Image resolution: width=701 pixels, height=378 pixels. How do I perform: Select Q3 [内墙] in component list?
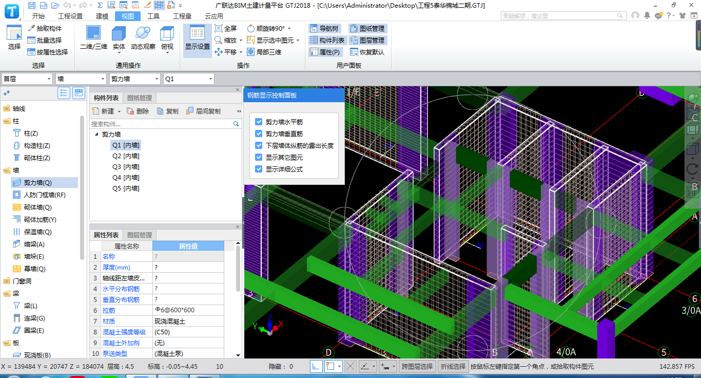tap(126, 167)
